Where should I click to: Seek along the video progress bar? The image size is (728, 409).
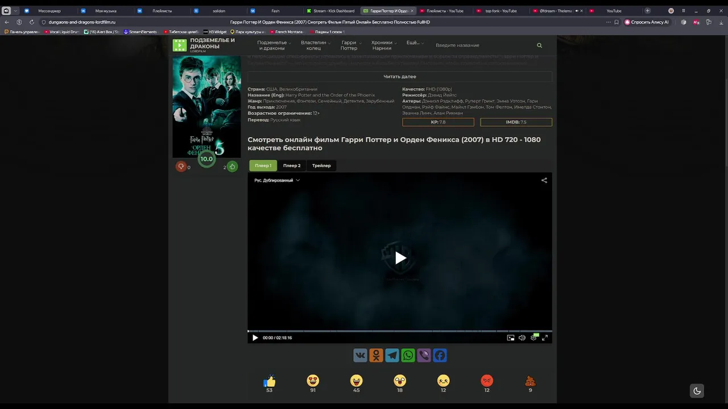point(400,331)
